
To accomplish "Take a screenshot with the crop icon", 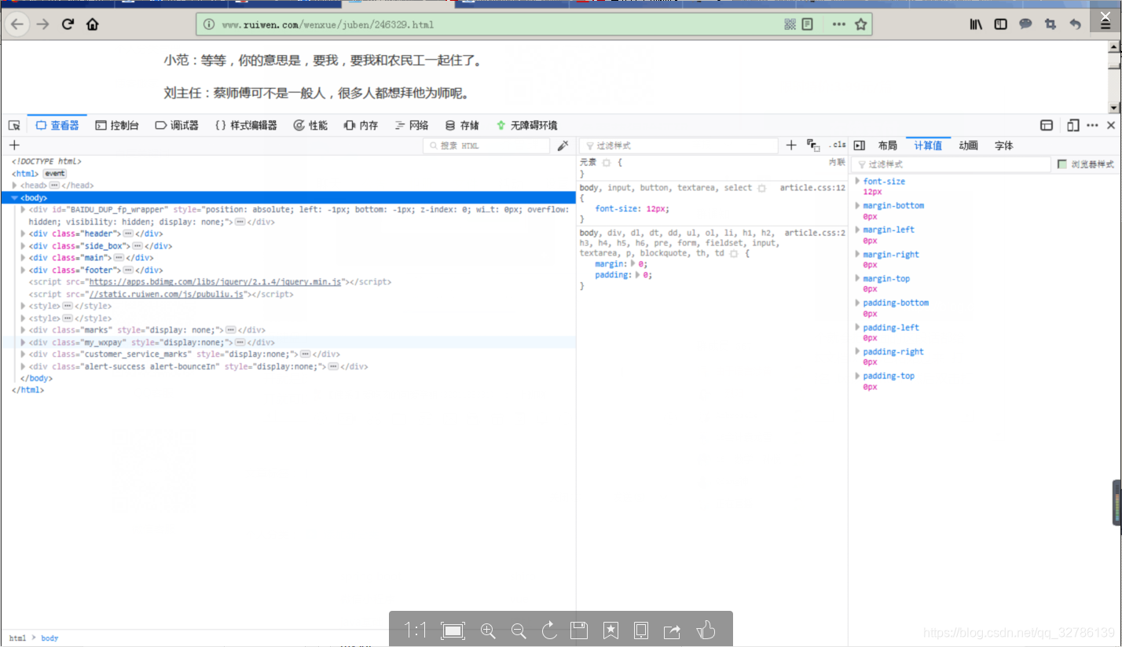I will [1050, 24].
